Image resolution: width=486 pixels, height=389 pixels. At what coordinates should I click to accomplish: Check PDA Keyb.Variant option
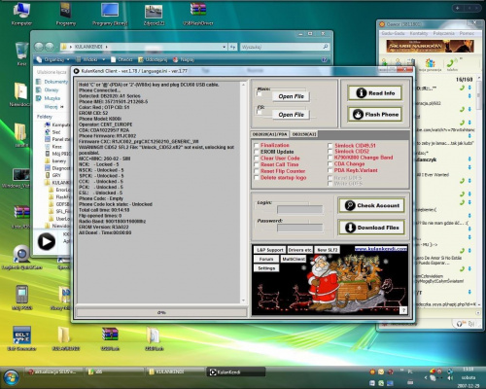tap(330, 170)
